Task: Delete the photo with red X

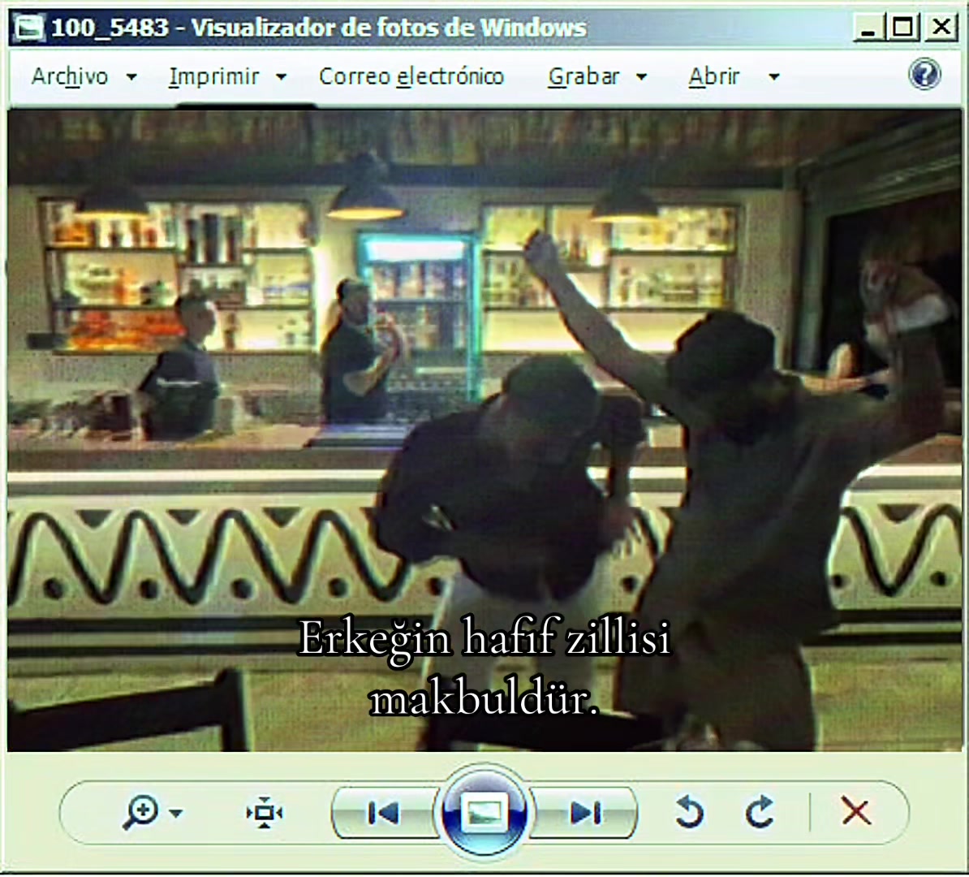Action: [x=856, y=811]
